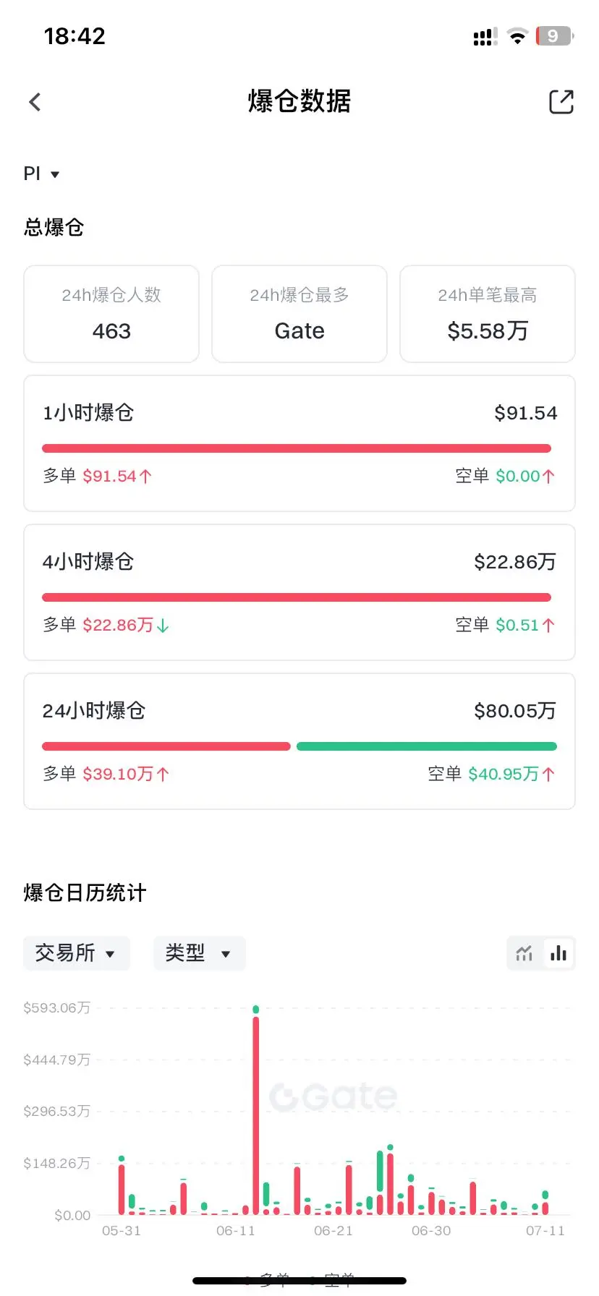Open the 24h爆仓人数 463 card
Viewport: 599px width, 1296px height.
pos(111,314)
